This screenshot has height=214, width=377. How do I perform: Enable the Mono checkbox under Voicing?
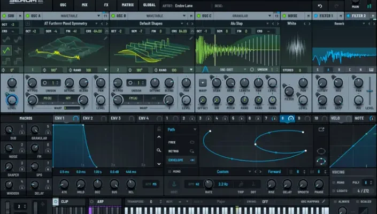coord(334,182)
